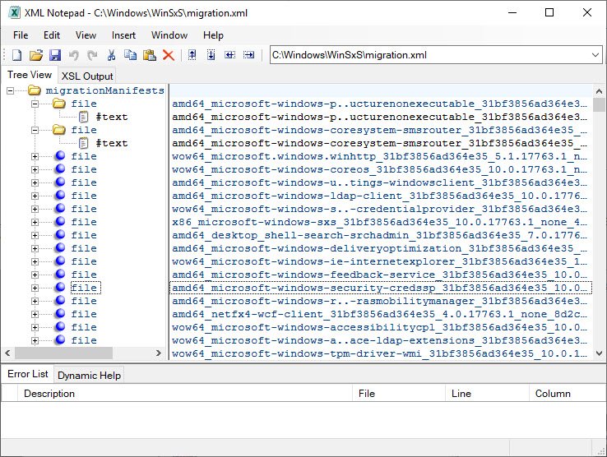607x457 pixels.
Task: Collapse the first expanded file node
Action: [x=35, y=104]
